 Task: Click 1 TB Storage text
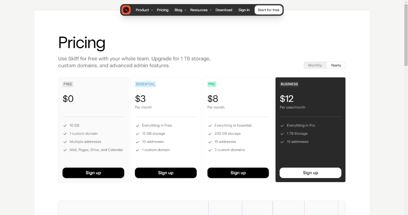coord(297,133)
